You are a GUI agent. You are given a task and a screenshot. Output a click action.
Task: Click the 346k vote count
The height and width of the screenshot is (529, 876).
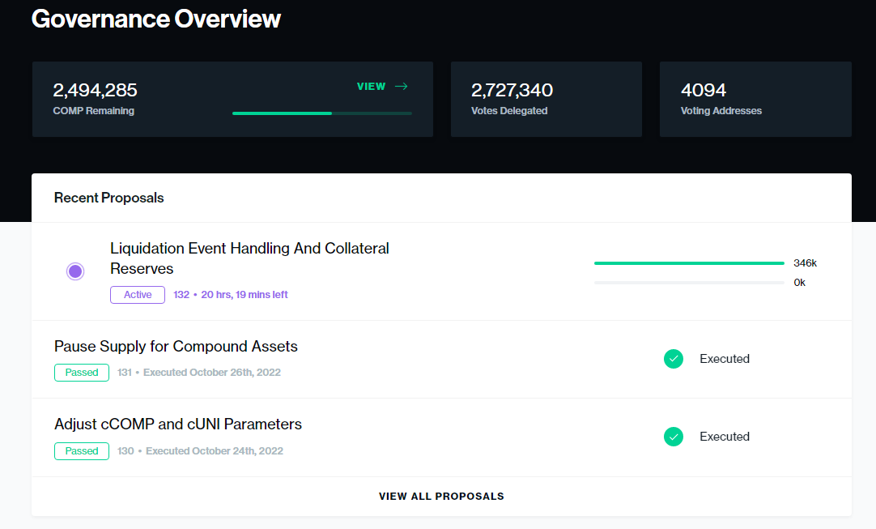[805, 262]
